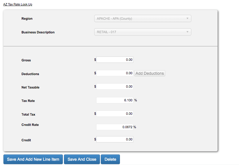Image resolution: width=239 pixels, height=165 pixels.
Task: Click the Tax Rate percentage field
Action: 115,100
